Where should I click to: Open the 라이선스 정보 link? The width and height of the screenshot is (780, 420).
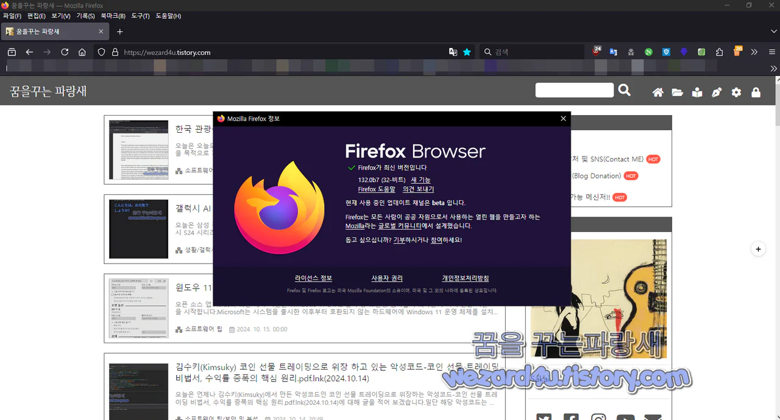pos(314,278)
